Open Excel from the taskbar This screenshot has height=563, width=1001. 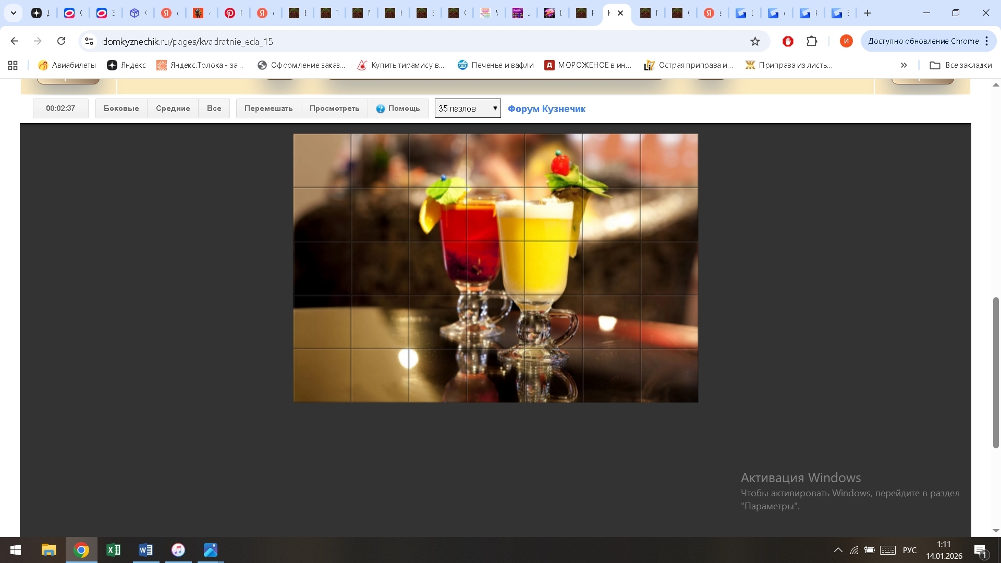pyautogui.click(x=113, y=550)
